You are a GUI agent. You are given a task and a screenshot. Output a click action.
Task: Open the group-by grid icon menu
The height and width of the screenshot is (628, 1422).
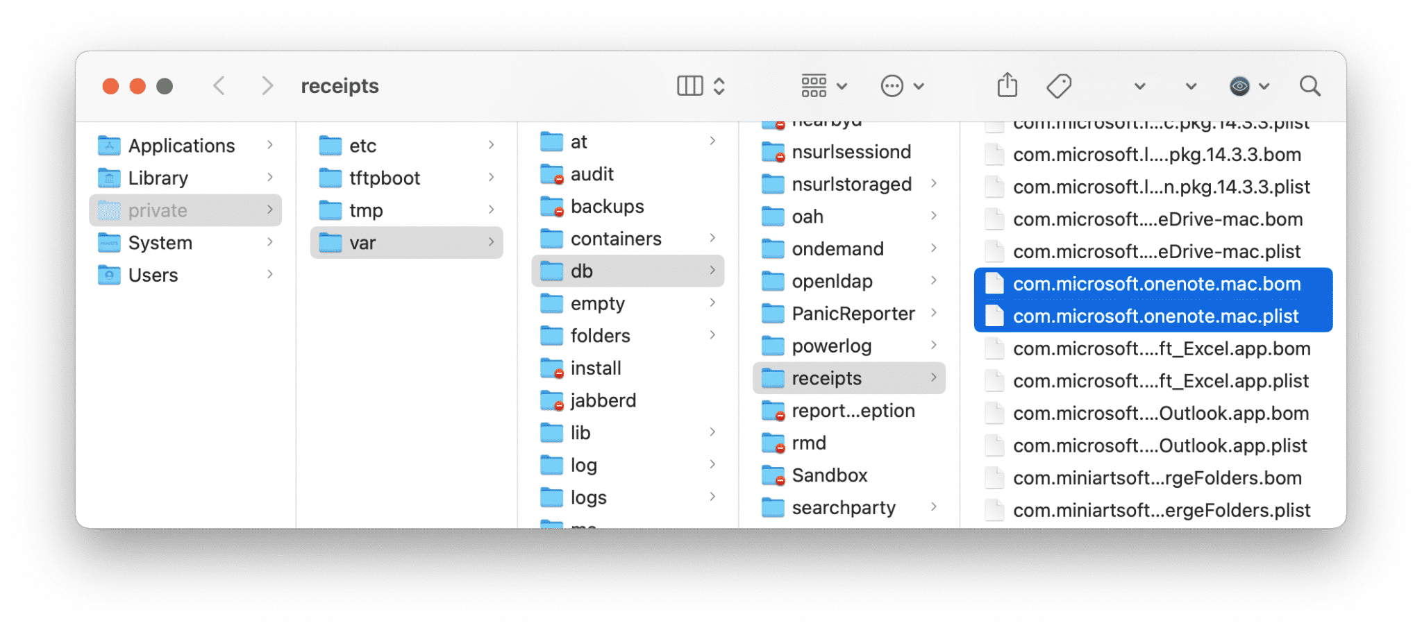tap(824, 86)
